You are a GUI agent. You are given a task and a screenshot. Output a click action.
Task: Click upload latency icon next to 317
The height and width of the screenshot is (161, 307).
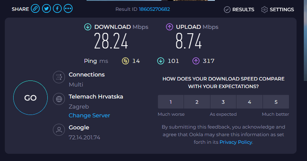pos(196,61)
